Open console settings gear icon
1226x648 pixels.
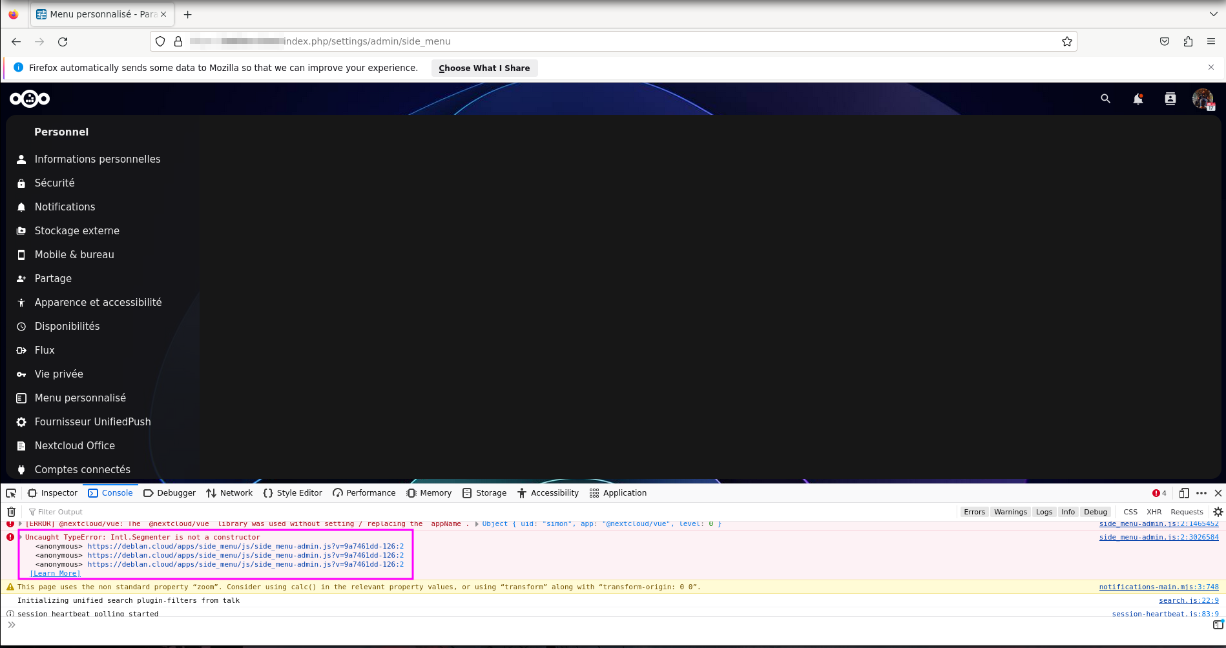pos(1218,512)
